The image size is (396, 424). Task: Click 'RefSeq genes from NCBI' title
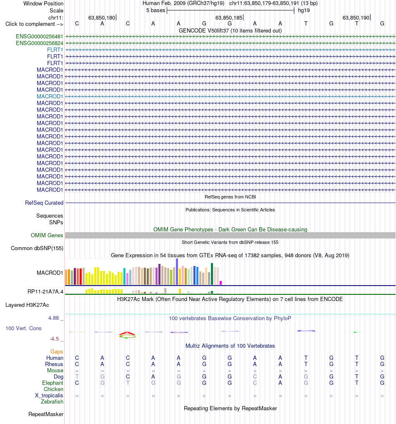pos(230,197)
